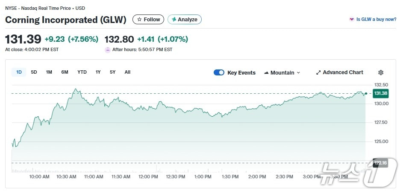Show the All time range
The height and width of the screenshot is (193, 403).
(127, 72)
